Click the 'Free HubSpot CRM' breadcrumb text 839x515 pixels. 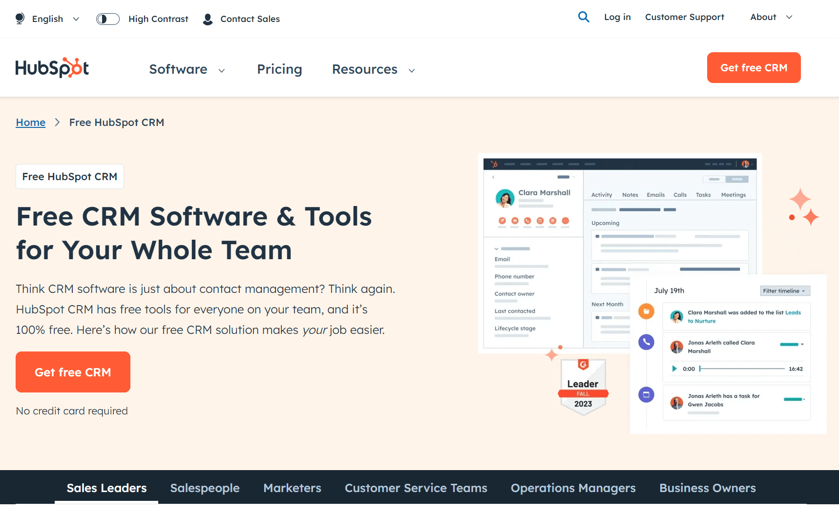coord(117,123)
